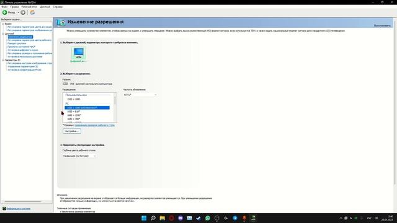The height and width of the screenshot is (223, 397).
Task: Open the Дисплей menu in the menu bar
Action: pyautogui.click(x=45, y=7)
